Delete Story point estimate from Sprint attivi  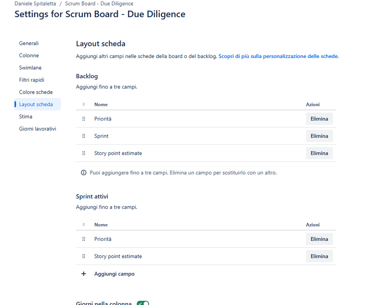(x=319, y=256)
